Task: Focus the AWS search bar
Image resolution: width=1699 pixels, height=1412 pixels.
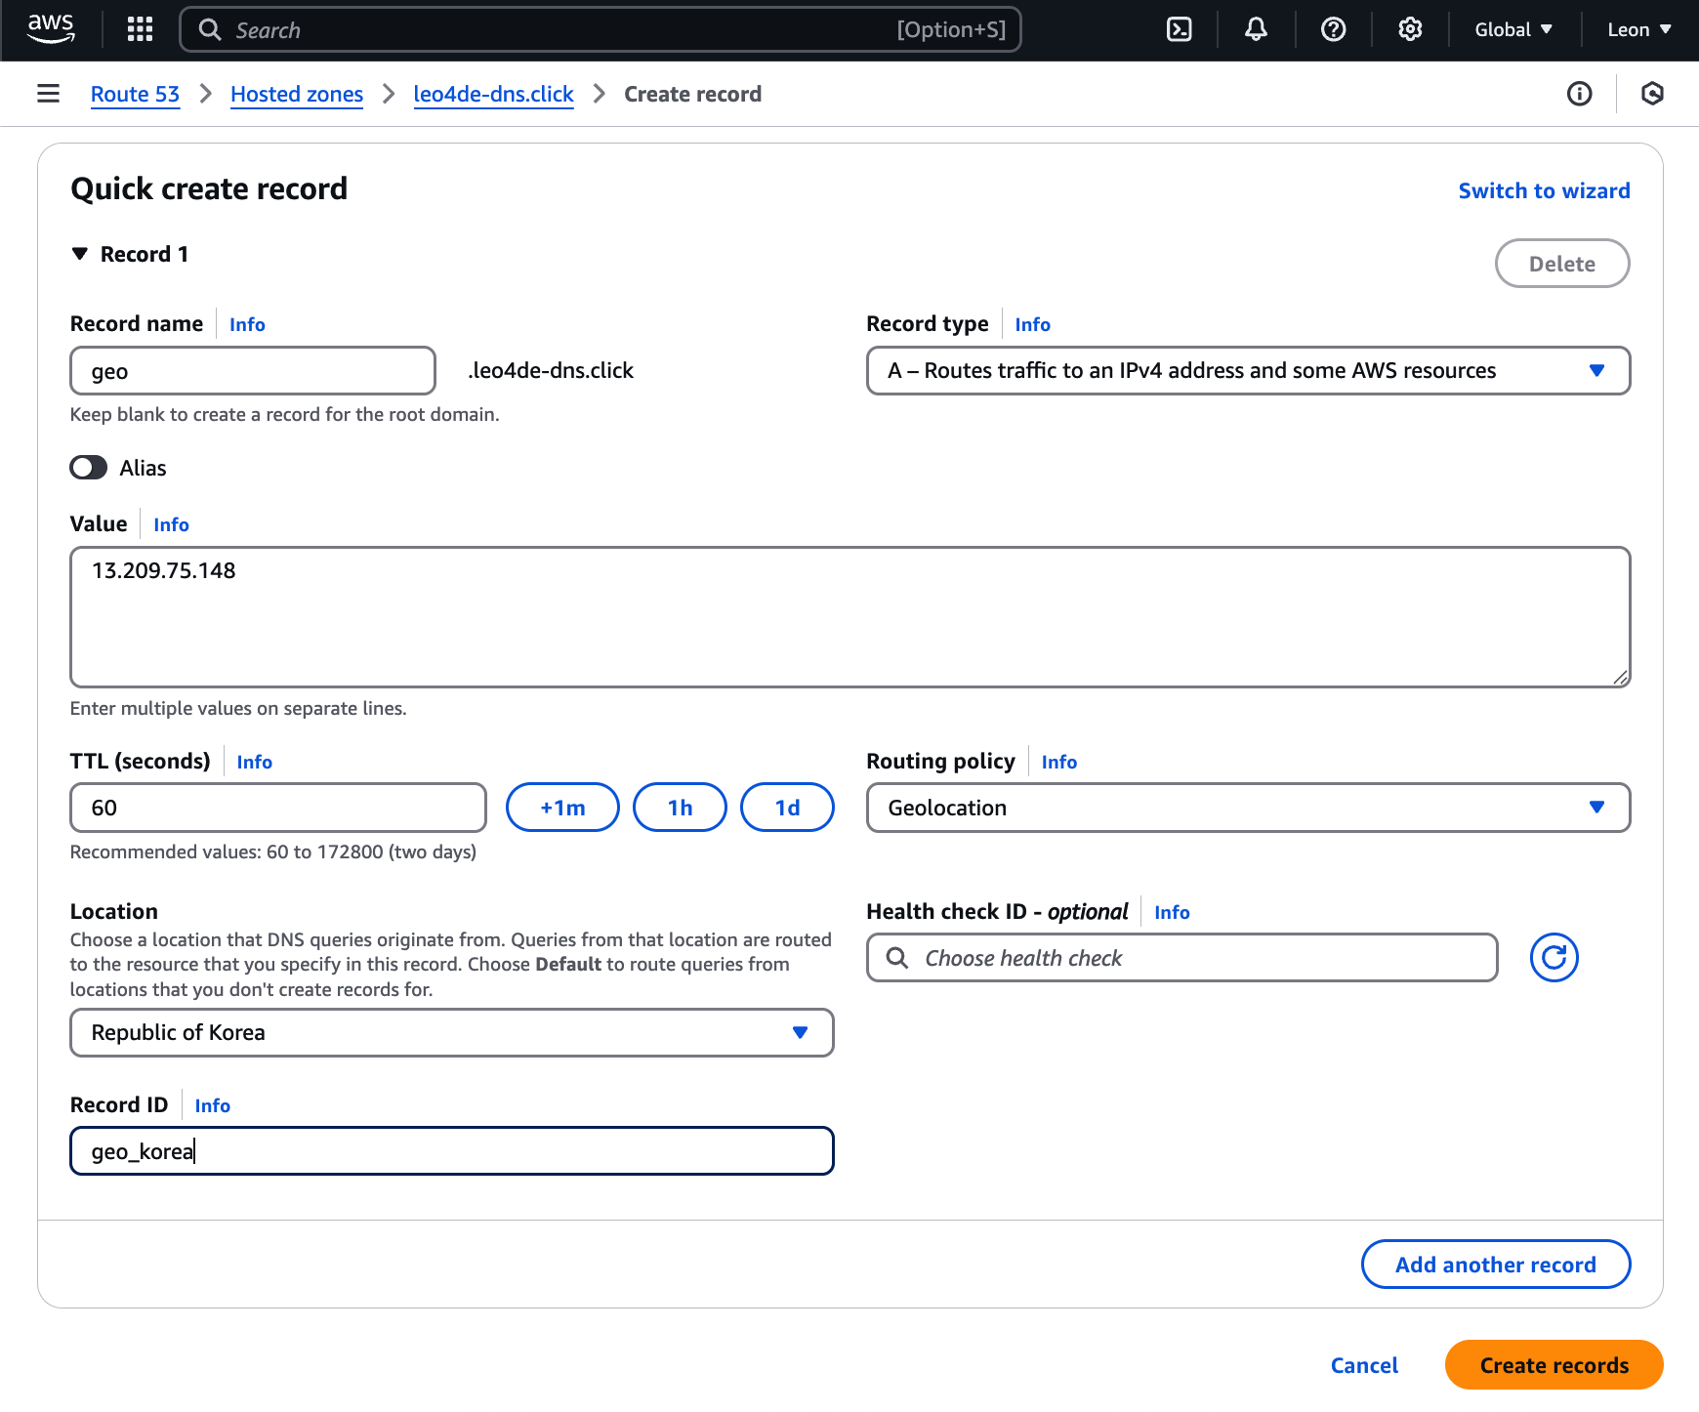Action: [x=601, y=29]
